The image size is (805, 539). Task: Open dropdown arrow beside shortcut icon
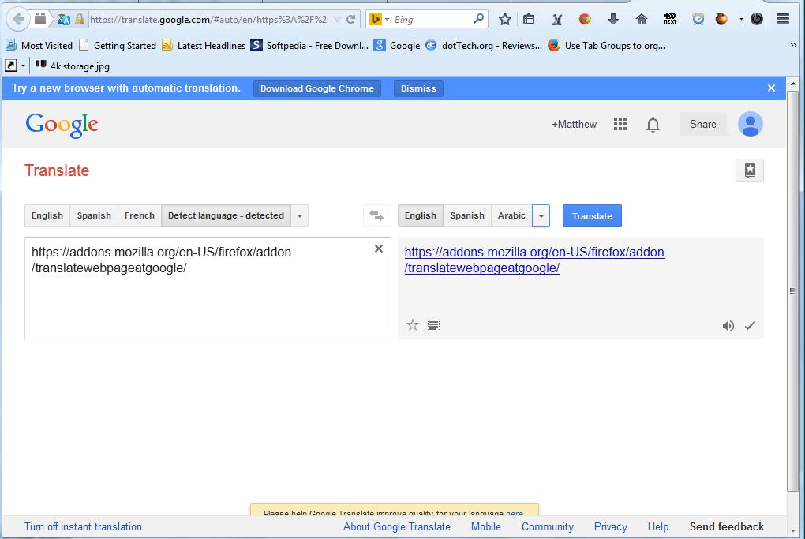(23, 66)
